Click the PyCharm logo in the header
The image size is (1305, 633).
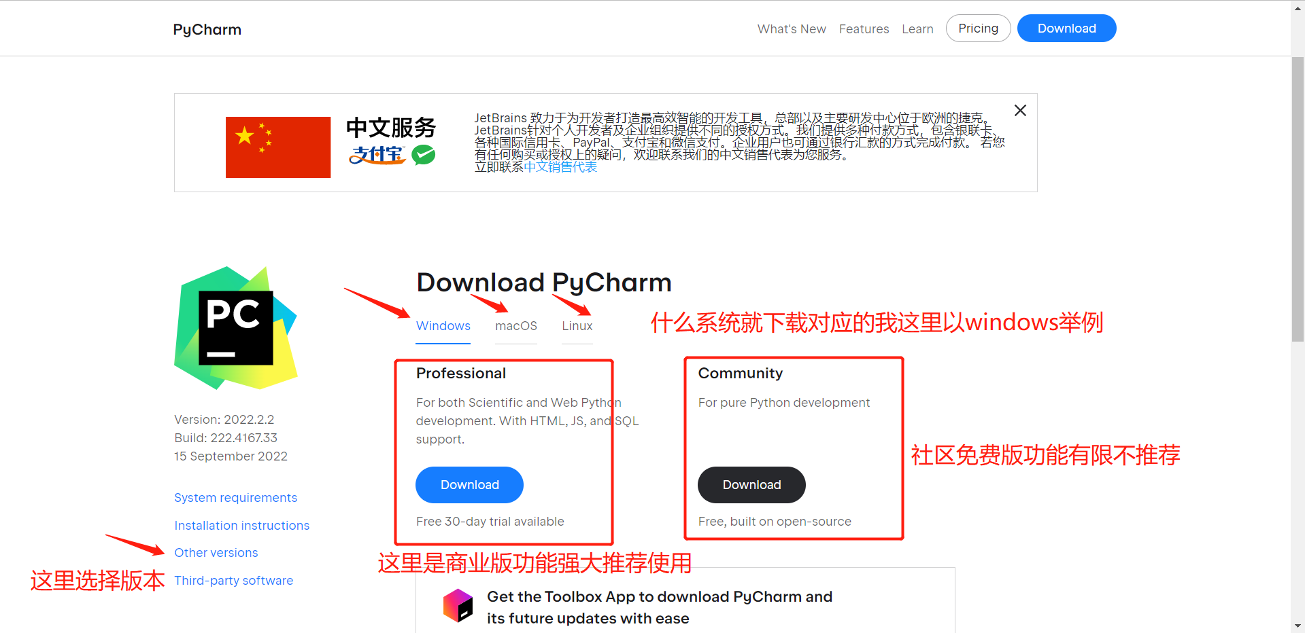click(x=207, y=29)
